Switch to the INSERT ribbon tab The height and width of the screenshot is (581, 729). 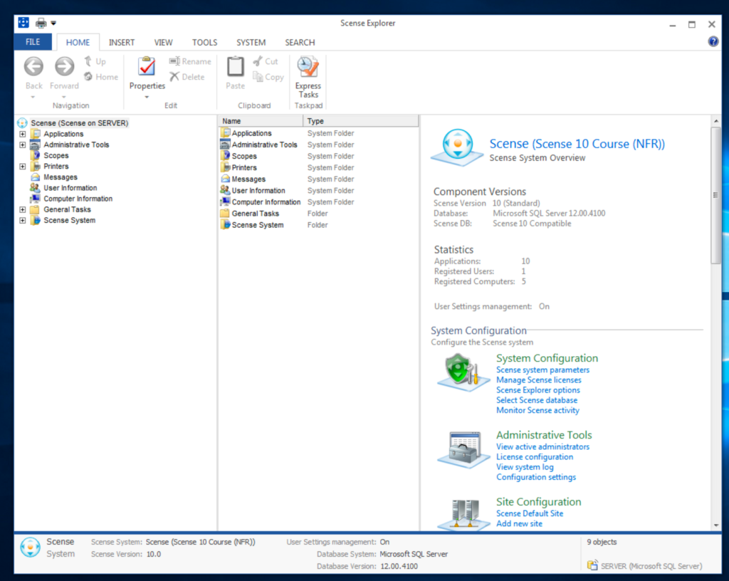(121, 42)
